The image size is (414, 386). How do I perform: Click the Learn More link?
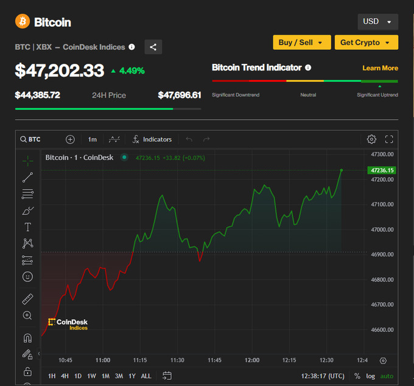pos(380,68)
